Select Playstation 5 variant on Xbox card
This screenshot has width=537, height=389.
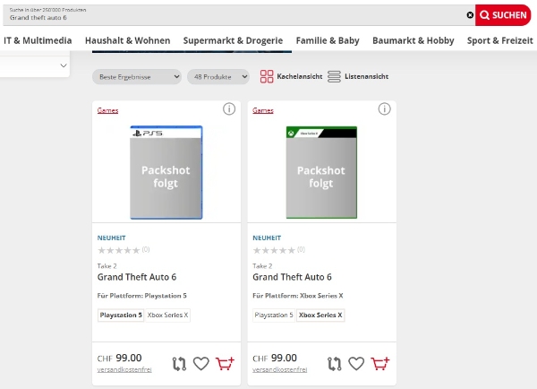coord(274,315)
